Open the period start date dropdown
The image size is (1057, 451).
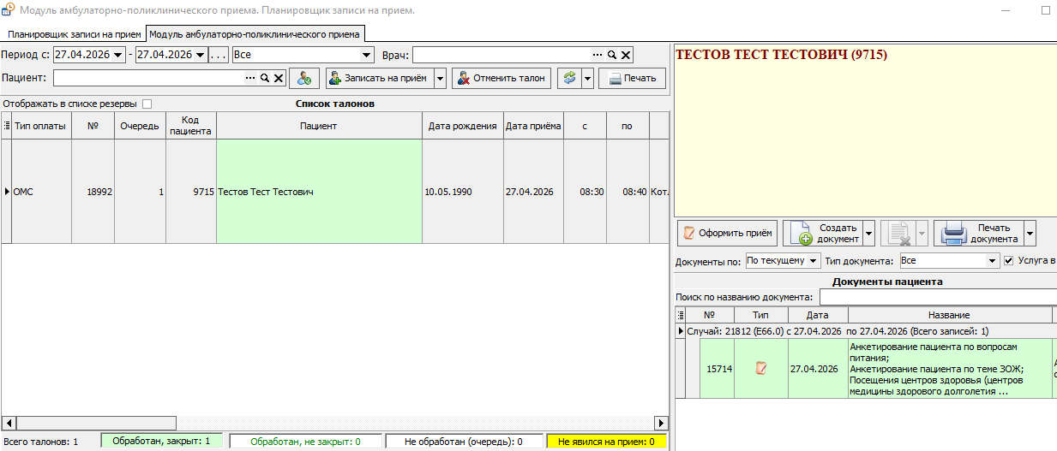point(117,55)
